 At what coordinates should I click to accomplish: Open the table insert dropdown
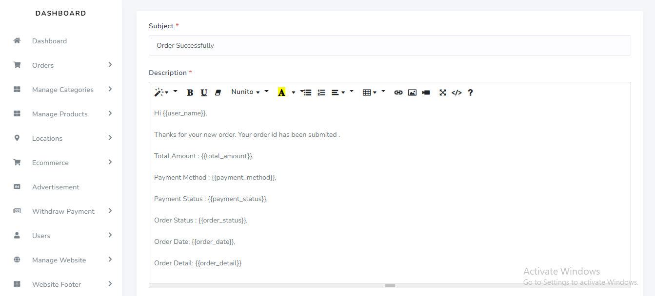tap(370, 92)
